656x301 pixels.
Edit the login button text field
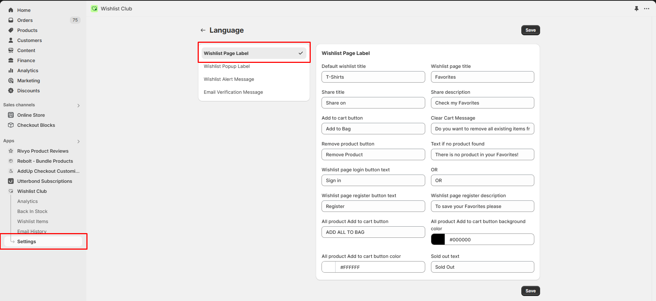[373, 180]
